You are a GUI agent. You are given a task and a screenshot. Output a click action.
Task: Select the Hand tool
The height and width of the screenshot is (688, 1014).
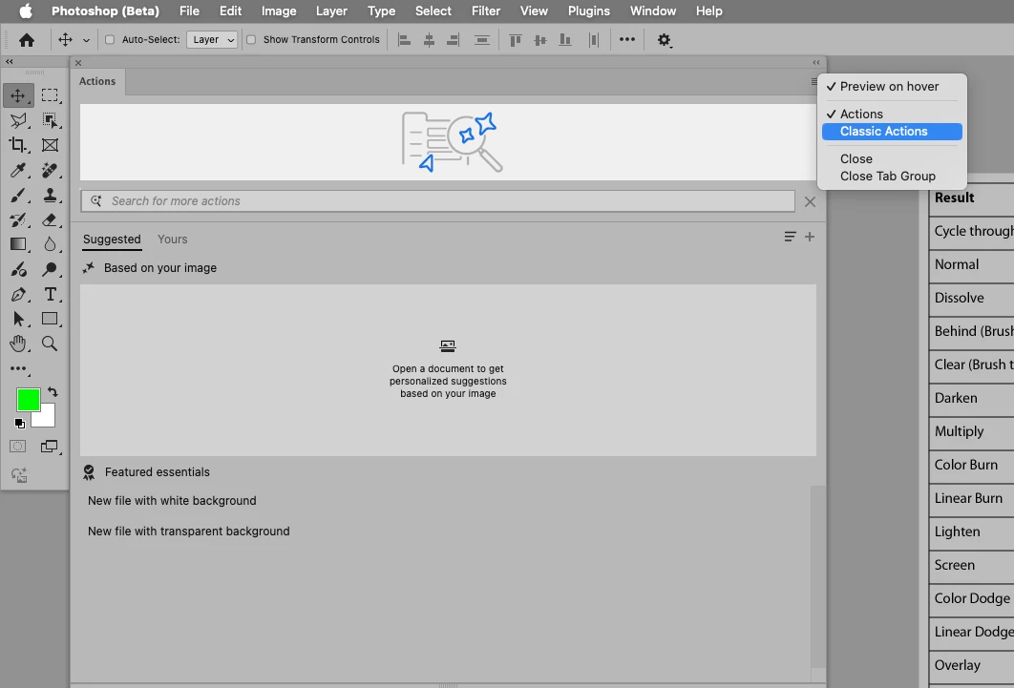pos(18,344)
